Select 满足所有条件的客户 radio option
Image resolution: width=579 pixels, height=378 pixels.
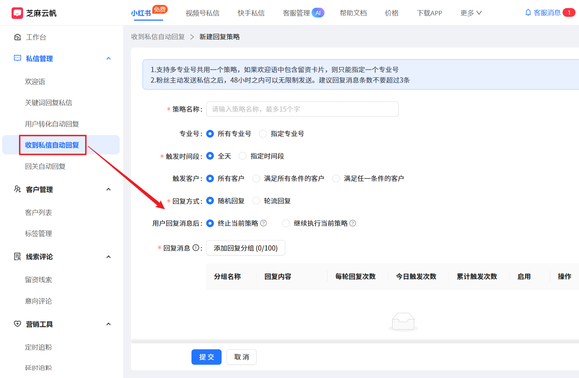256,178
